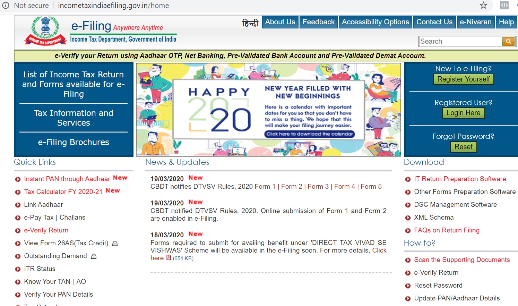Open the Feedback menu item
The image size is (518, 306).
[x=319, y=22]
